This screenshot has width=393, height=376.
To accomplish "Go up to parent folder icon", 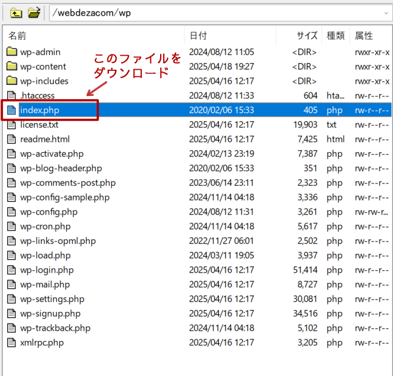I will (16, 13).
